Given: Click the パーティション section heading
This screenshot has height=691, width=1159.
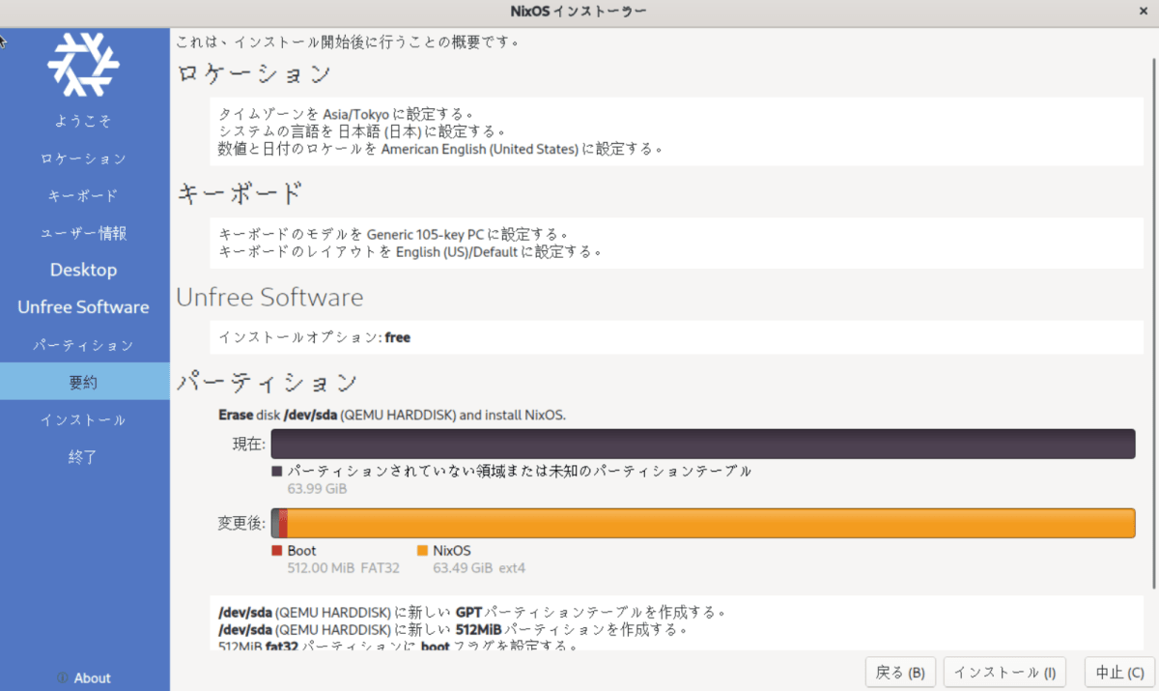Looking at the screenshot, I should [x=268, y=383].
